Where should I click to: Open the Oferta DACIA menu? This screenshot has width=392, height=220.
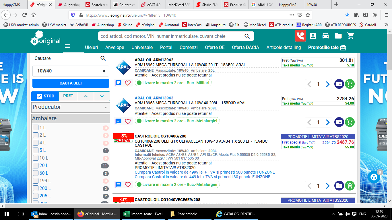245,47
